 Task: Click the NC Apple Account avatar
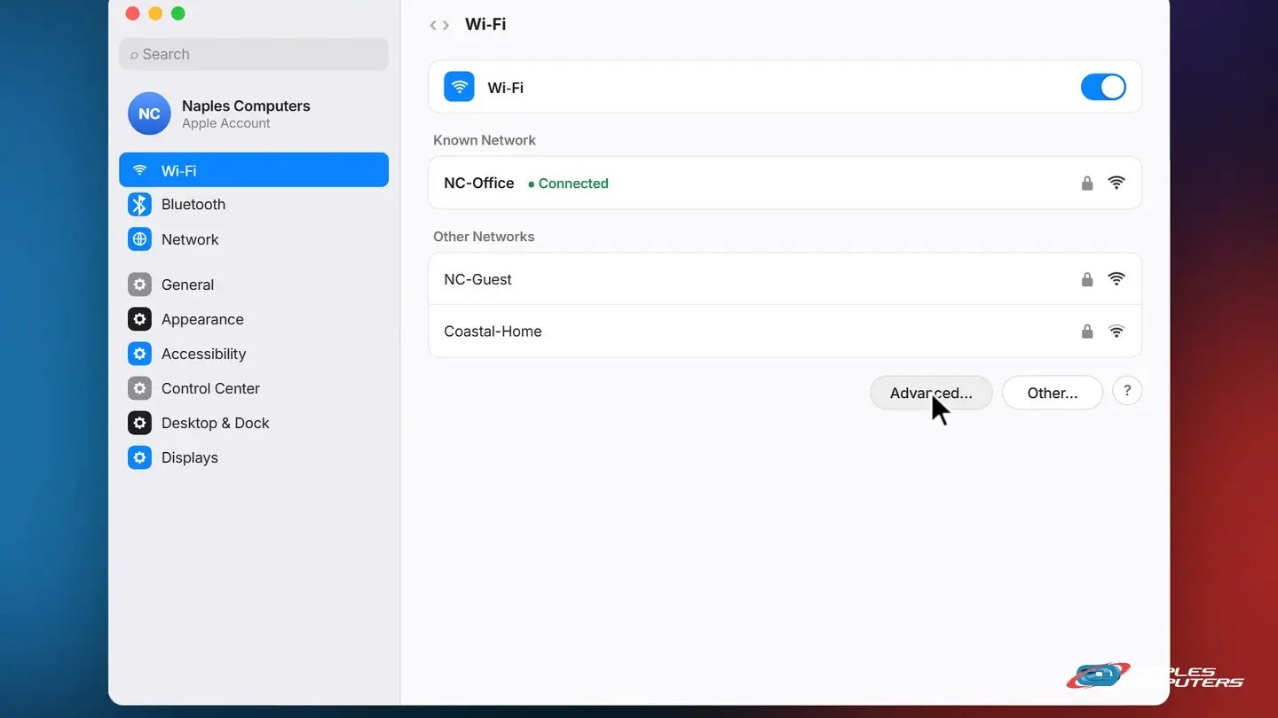coord(149,113)
